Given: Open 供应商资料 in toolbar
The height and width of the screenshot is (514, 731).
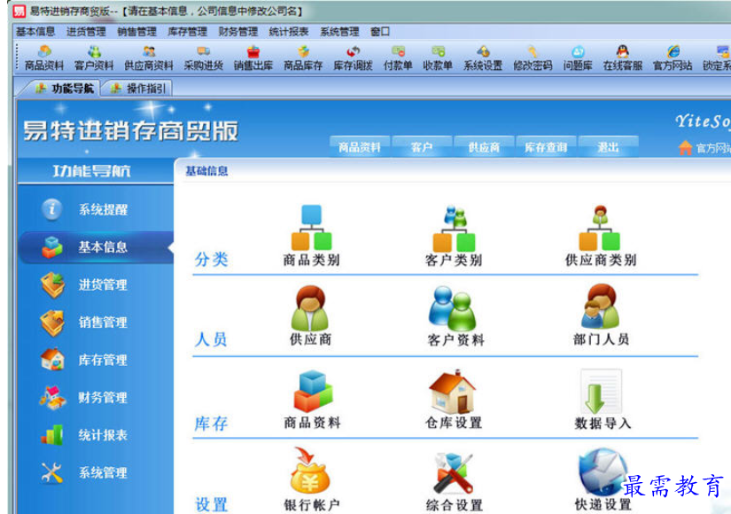Looking at the screenshot, I should (149, 58).
